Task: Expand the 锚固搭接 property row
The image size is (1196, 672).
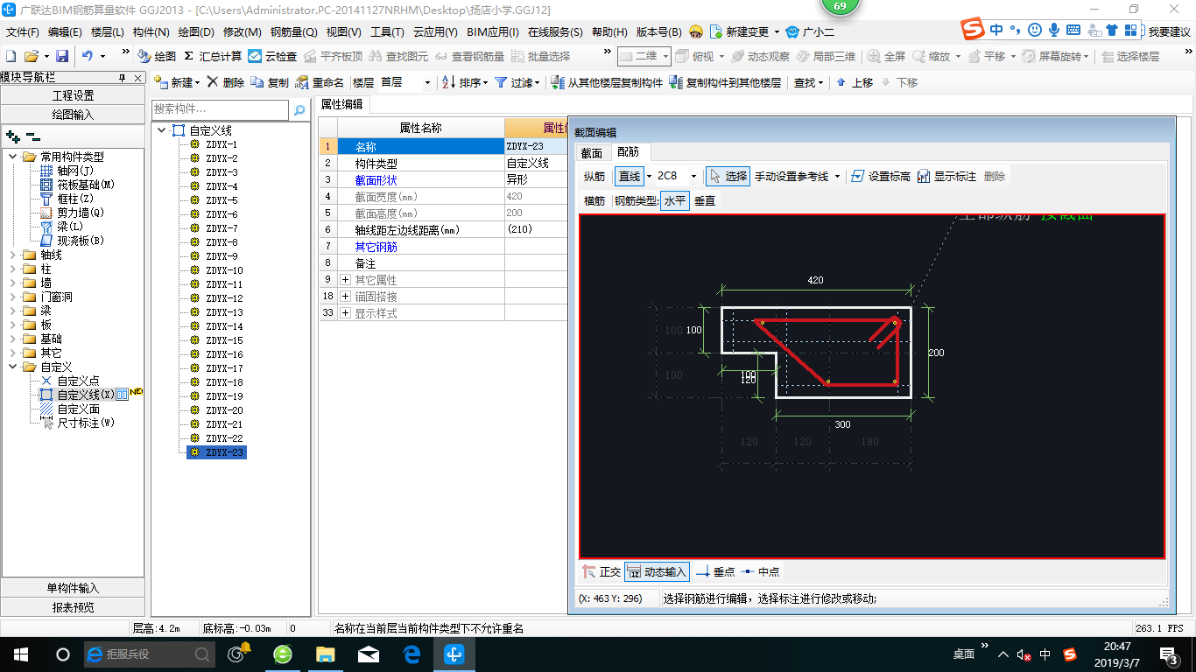Action: 345,297
